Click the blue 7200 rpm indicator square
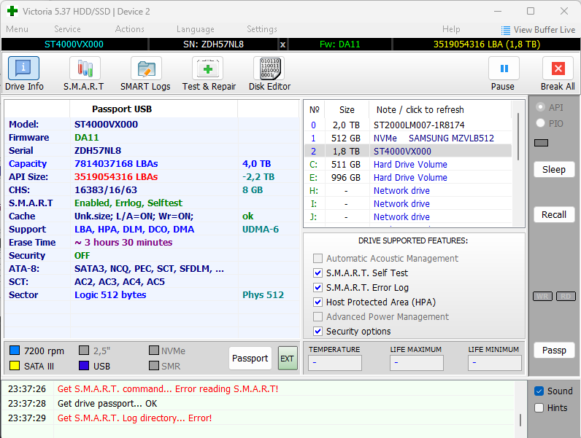The width and height of the screenshot is (581, 438). pyautogui.click(x=15, y=350)
